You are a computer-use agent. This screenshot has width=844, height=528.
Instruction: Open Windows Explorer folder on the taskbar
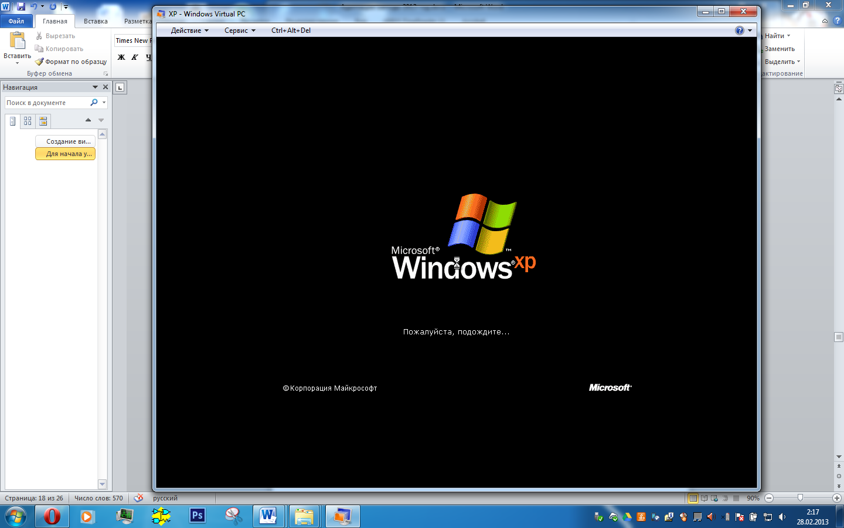tap(304, 517)
